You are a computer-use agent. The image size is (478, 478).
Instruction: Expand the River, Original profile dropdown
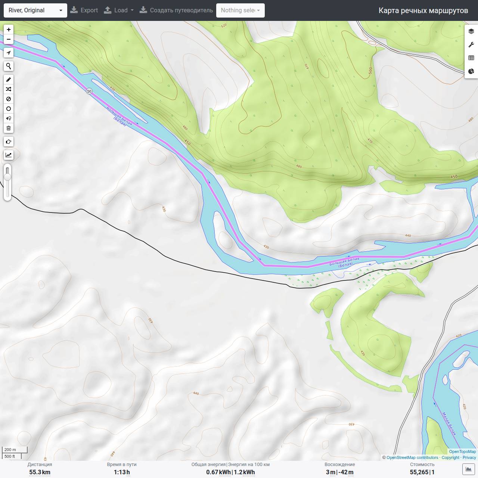35,10
